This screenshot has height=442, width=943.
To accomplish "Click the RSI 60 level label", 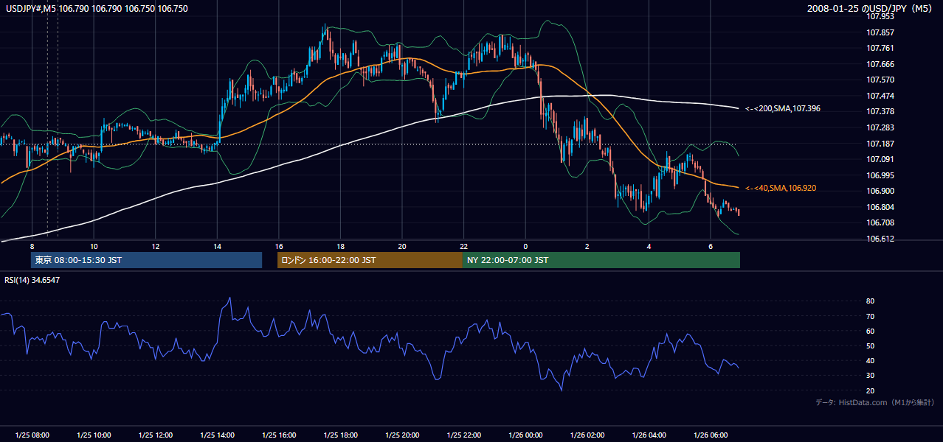I will point(870,331).
